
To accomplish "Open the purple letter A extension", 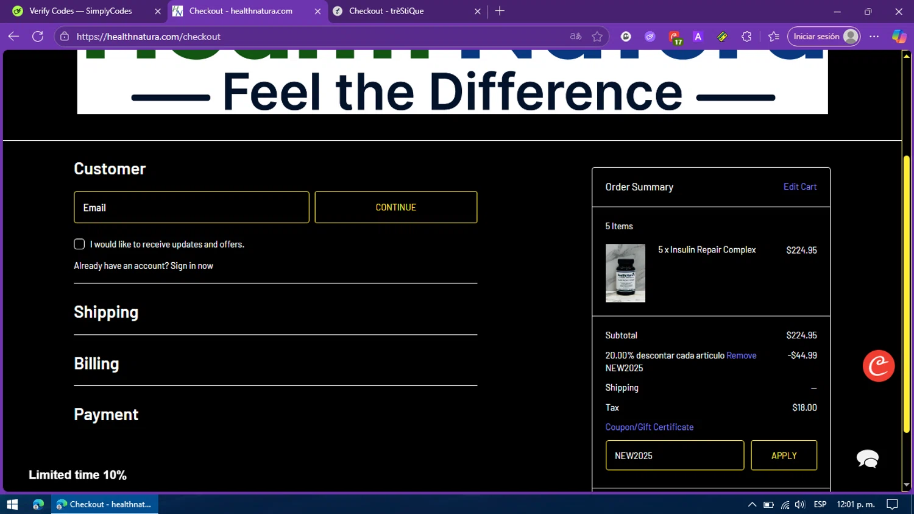I will click(x=698, y=37).
